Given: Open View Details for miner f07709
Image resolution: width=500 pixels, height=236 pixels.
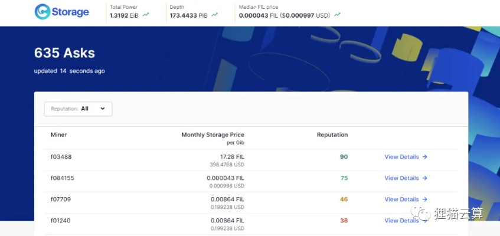Looking at the screenshot, I should click(x=401, y=199).
